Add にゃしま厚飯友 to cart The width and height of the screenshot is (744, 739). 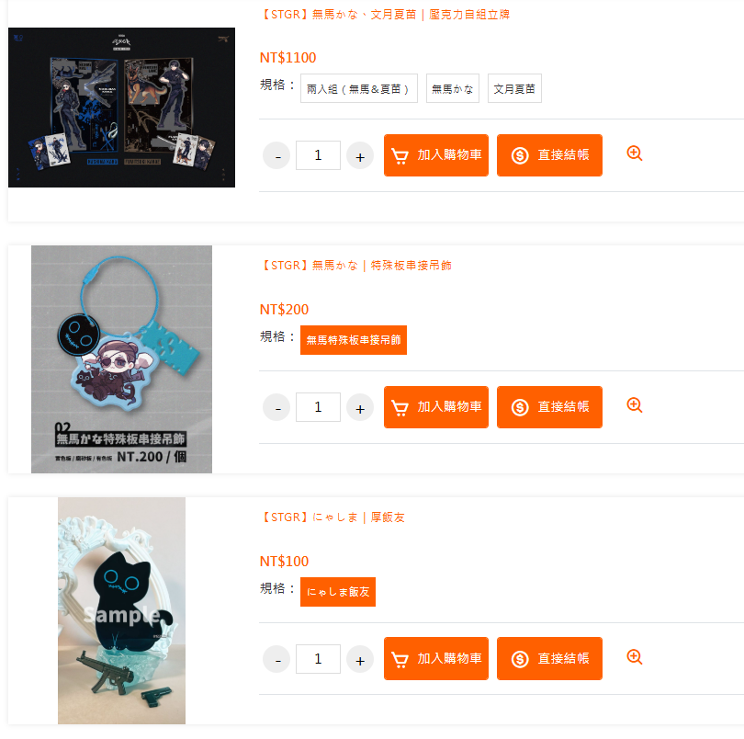point(436,659)
